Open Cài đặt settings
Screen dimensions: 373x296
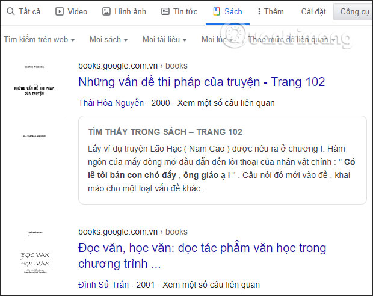tap(313, 11)
